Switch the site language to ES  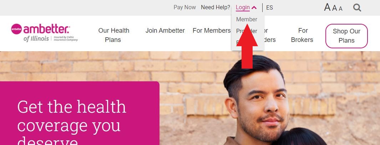[x=269, y=7]
